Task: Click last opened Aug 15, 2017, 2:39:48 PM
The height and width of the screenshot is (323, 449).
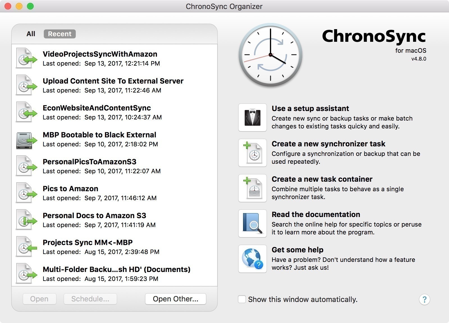Action: 101,252
